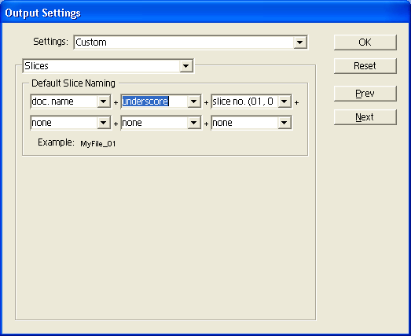Click the Custom text in Settings field
Image resolution: width=411 pixels, height=336 pixels.
click(x=91, y=42)
